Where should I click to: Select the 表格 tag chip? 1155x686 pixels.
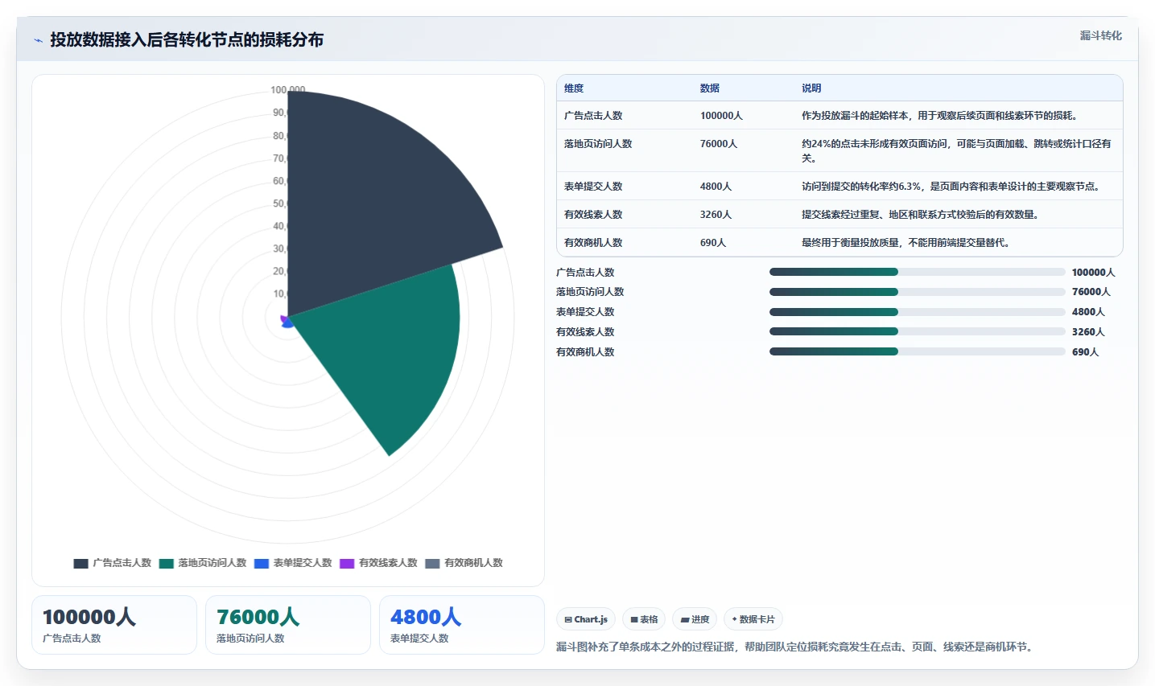[644, 619]
